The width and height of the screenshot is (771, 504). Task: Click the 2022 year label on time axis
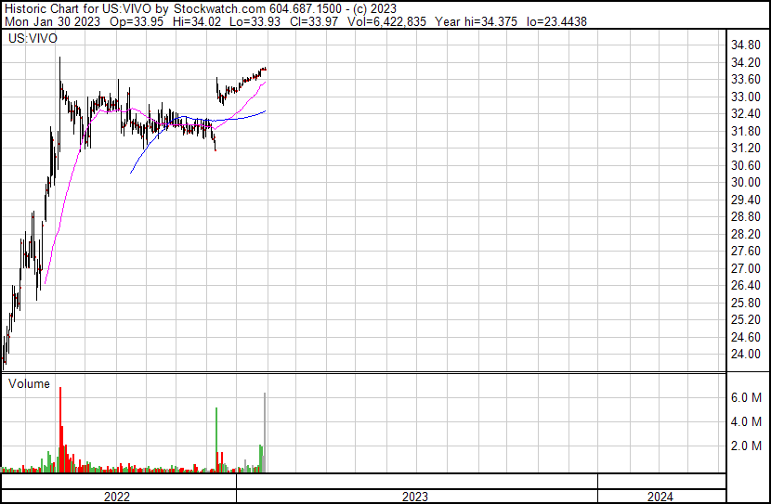pyautogui.click(x=117, y=497)
